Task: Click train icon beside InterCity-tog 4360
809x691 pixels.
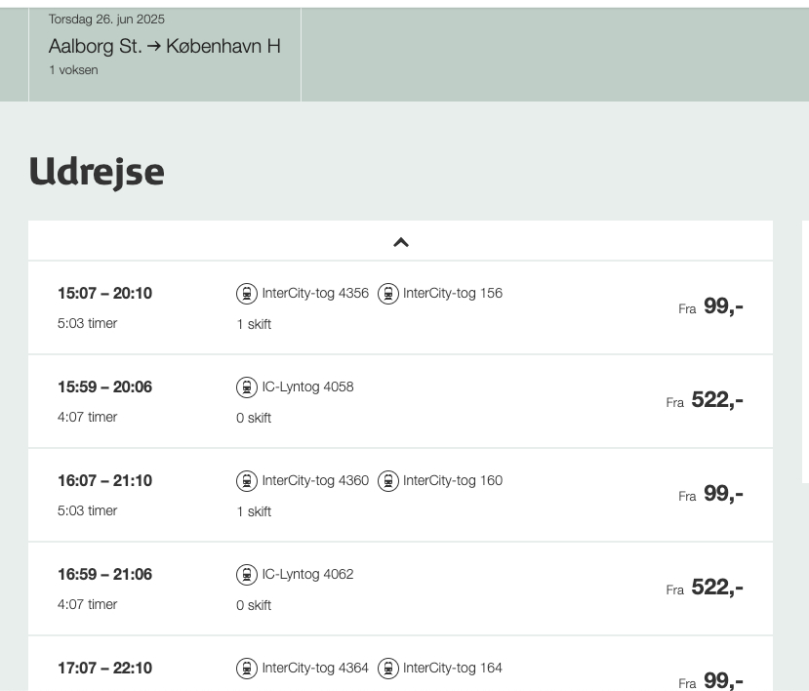Action: tap(247, 480)
